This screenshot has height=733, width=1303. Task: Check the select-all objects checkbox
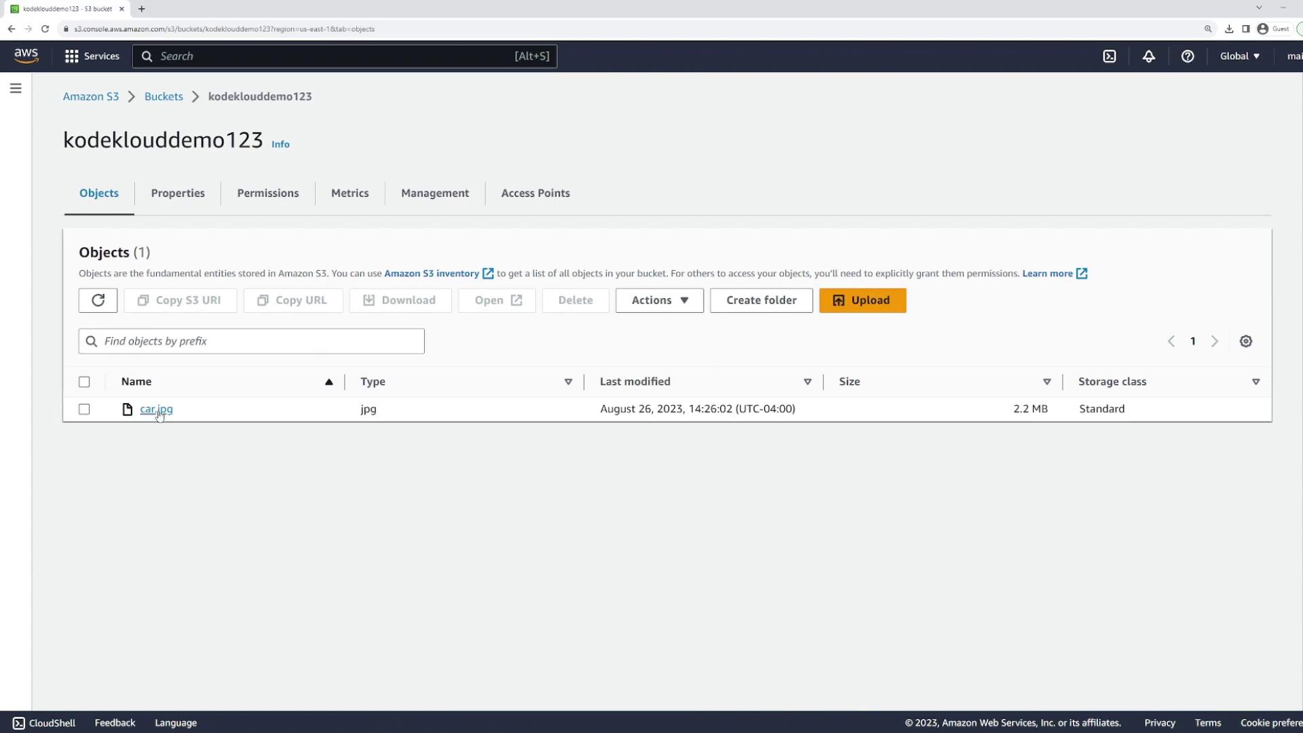point(84,382)
